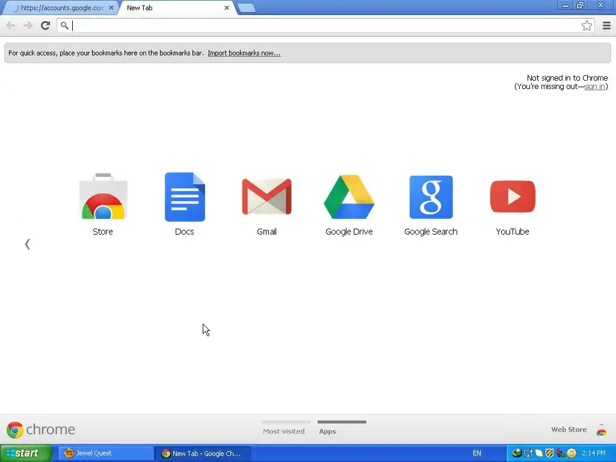Open the Windows Start menu
Image resolution: width=616 pixels, height=462 pixels.
(26, 454)
